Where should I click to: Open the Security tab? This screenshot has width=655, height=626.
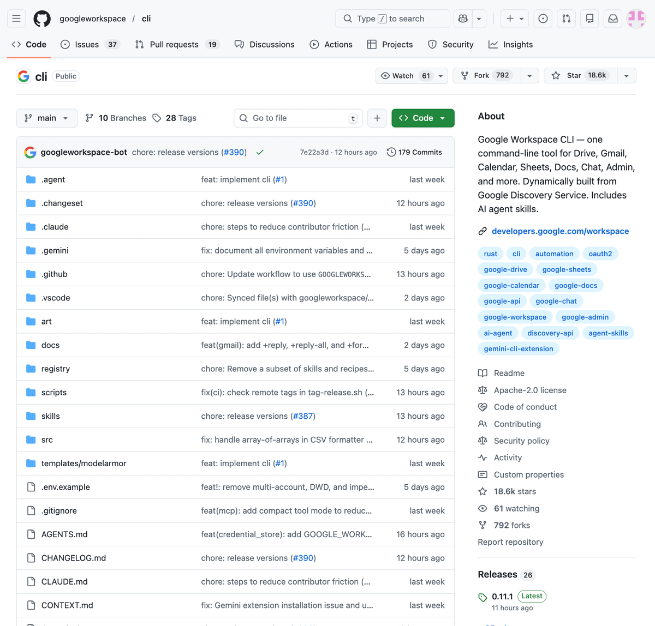[451, 45]
